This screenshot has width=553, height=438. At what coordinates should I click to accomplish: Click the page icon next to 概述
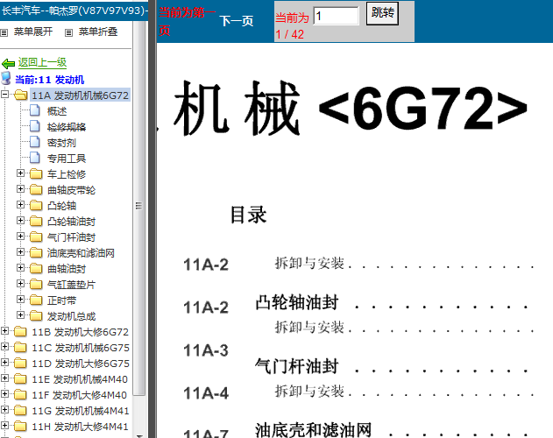click(x=35, y=110)
